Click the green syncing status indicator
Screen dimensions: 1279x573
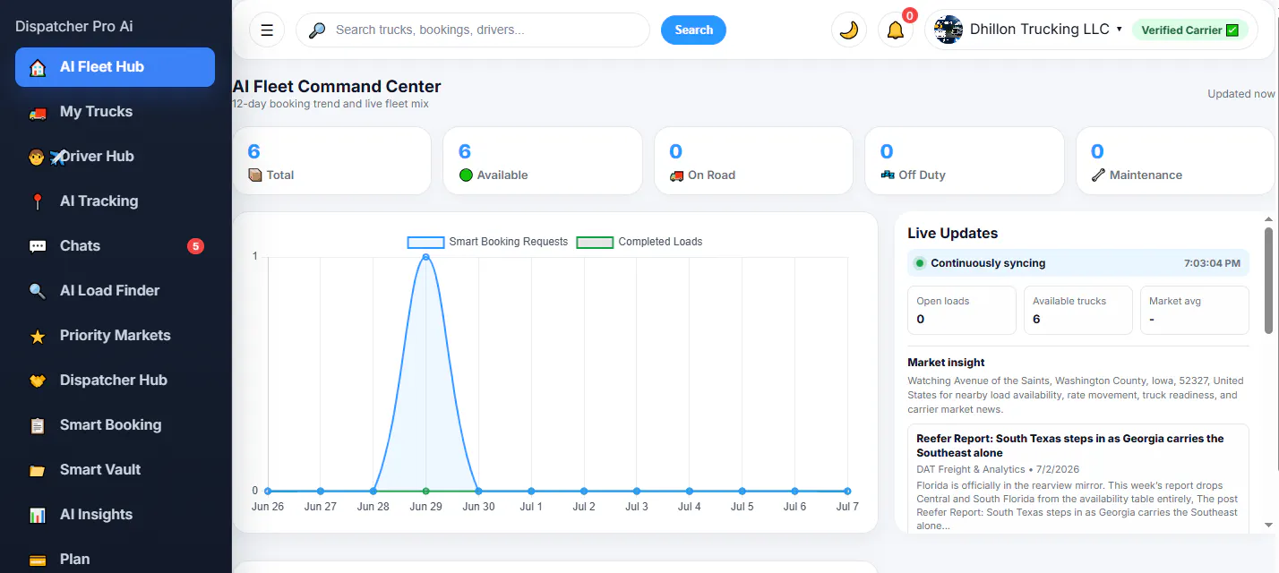[919, 263]
